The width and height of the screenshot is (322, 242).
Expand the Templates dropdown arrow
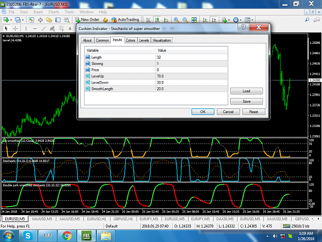click(252, 20)
